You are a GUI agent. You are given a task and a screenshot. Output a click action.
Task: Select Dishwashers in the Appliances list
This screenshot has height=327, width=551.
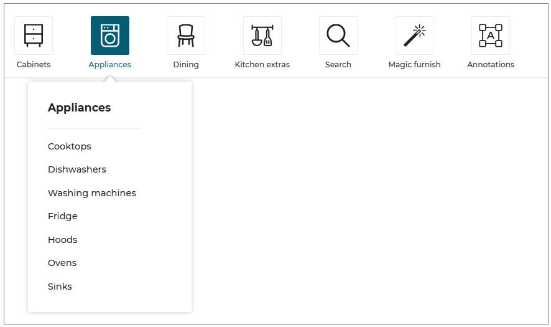77,169
